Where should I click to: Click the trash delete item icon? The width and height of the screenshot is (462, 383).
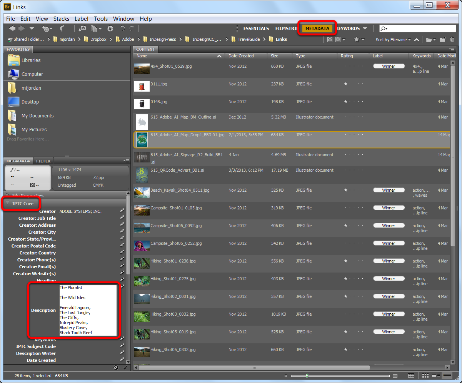452,39
